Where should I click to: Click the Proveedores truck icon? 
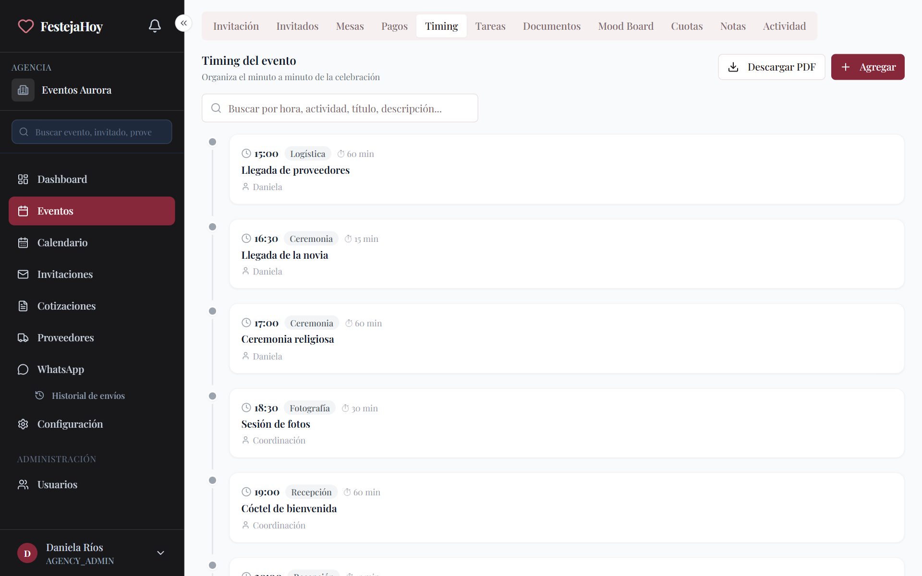coord(23,337)
